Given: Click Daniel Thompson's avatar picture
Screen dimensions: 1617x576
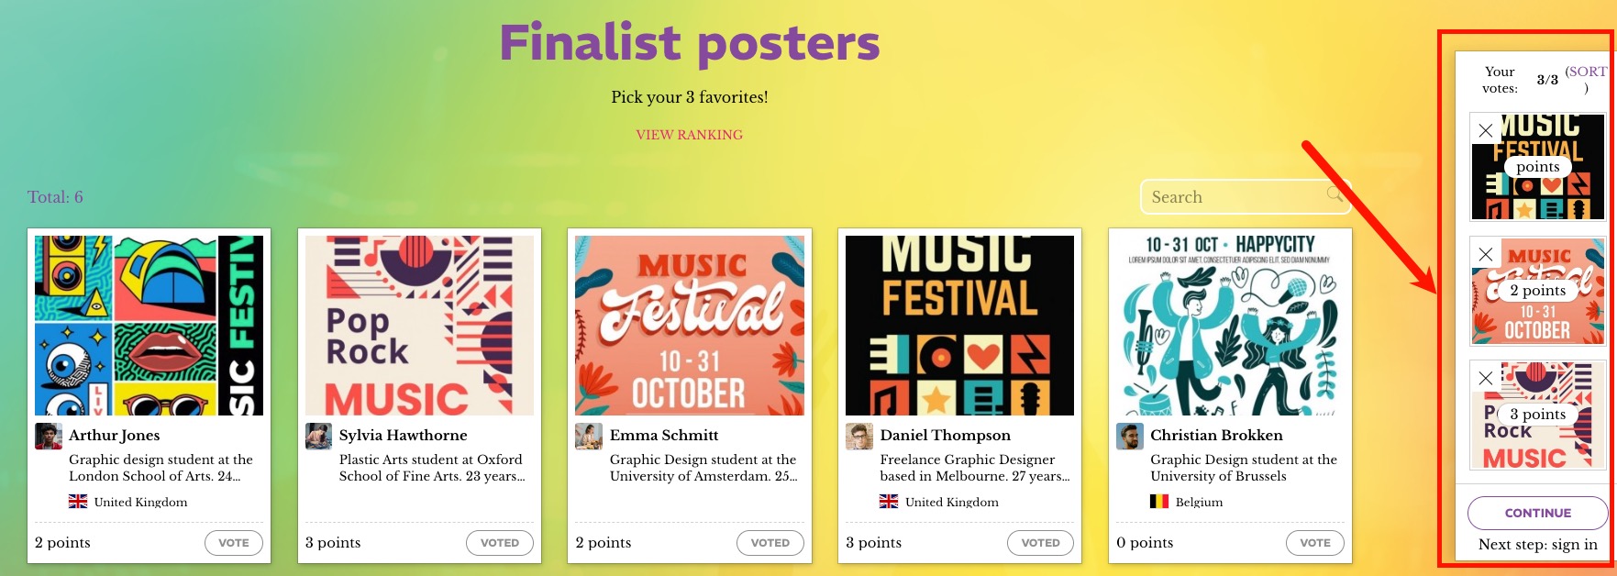Looking at the screenshot, I should [858, 436].
